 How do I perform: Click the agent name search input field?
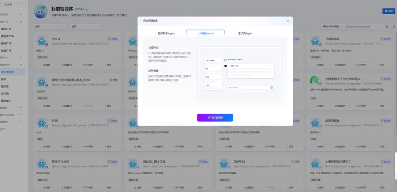pyautogui.click(x=364, y=26)
